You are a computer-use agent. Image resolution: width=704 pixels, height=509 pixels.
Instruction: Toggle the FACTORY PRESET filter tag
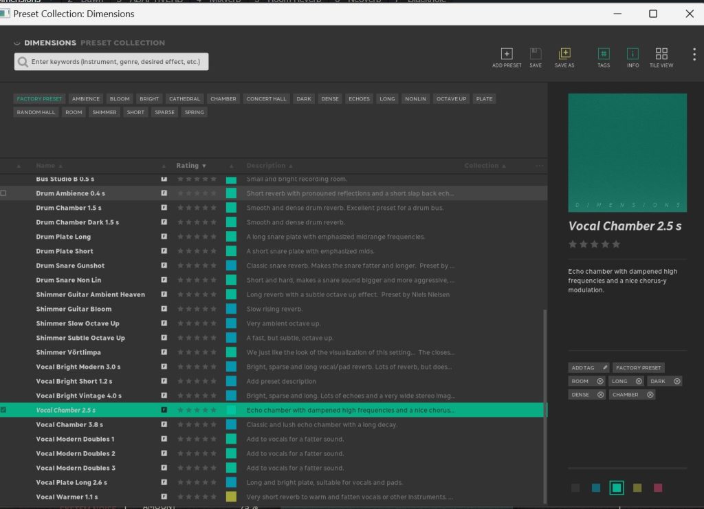click(39, 99)
